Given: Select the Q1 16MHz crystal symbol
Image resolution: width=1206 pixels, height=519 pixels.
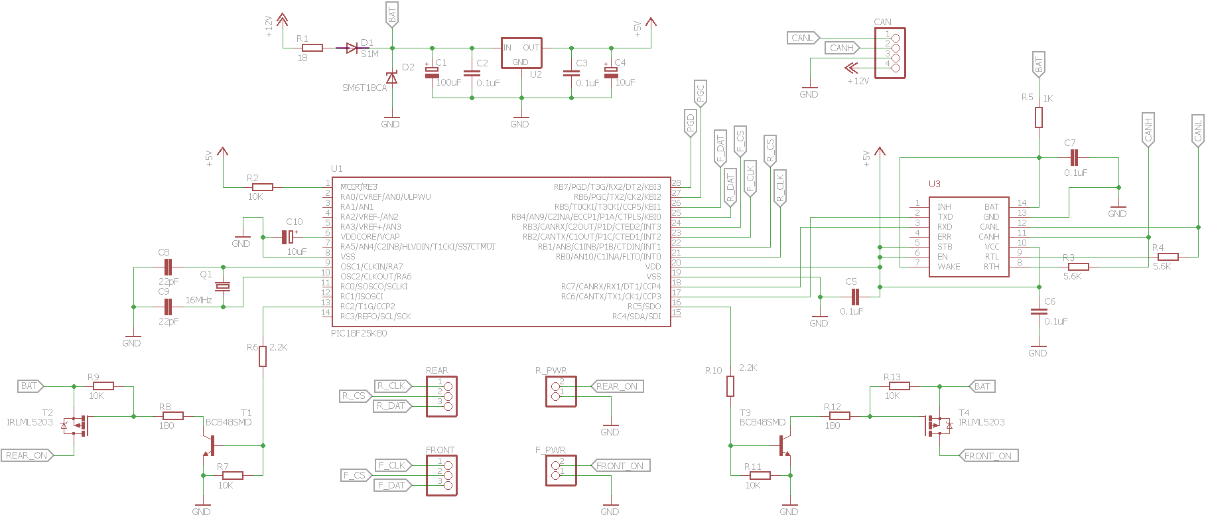Looking at the screenshot, I should (223, 286).
